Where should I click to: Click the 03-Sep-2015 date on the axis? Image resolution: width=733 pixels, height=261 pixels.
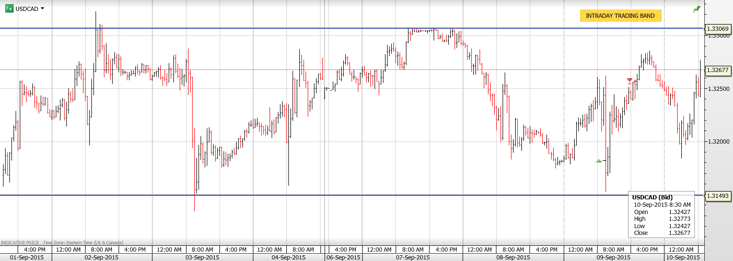click(x=203, y=257)
